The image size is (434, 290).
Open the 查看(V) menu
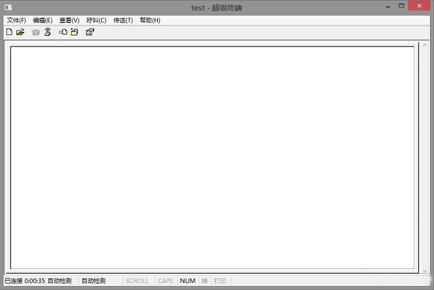coord(69,20)
